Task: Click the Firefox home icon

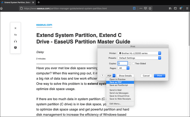Action: [1, 8]
